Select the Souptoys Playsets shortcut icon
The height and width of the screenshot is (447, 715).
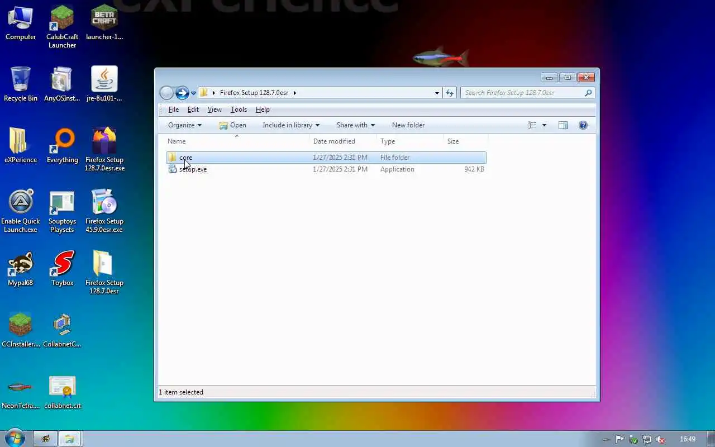62,211
